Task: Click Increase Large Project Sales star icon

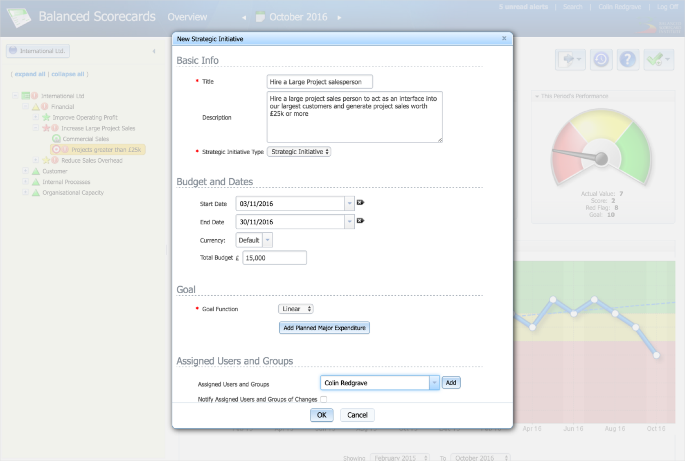Action: click(46, 128)
